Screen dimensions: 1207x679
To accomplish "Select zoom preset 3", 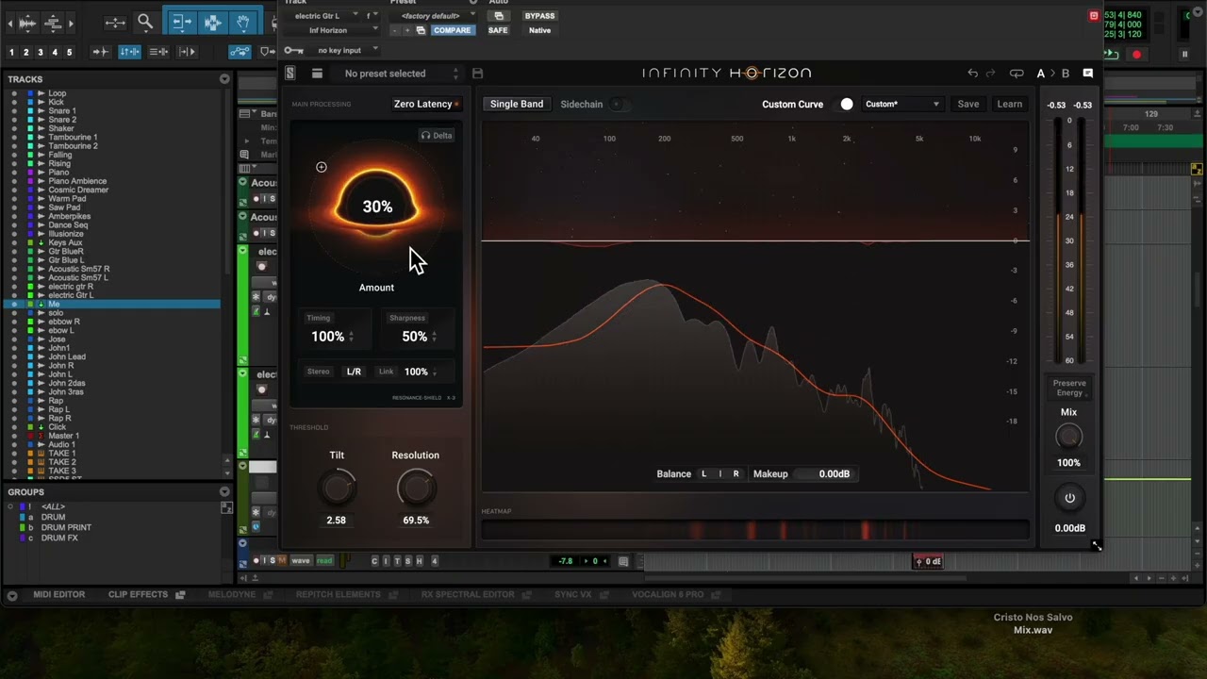I will [41, 52].
